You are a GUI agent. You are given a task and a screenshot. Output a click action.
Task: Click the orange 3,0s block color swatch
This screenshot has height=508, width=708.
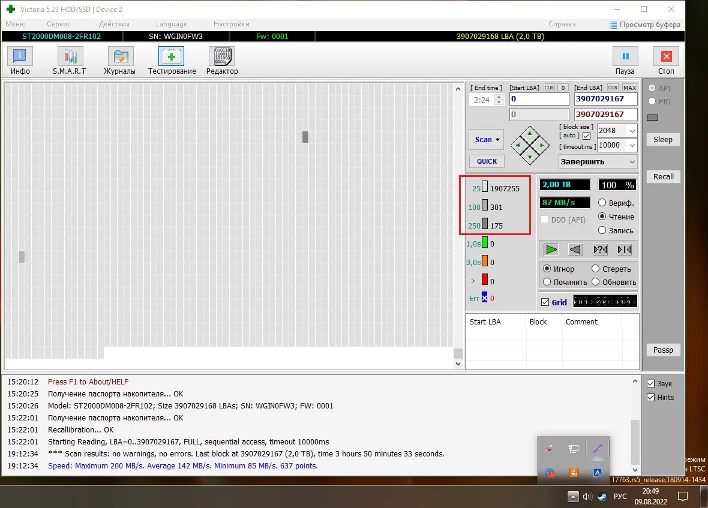pos(484,261)
